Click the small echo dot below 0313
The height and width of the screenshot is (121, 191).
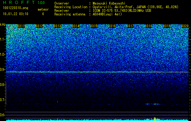tap(58, 102)
